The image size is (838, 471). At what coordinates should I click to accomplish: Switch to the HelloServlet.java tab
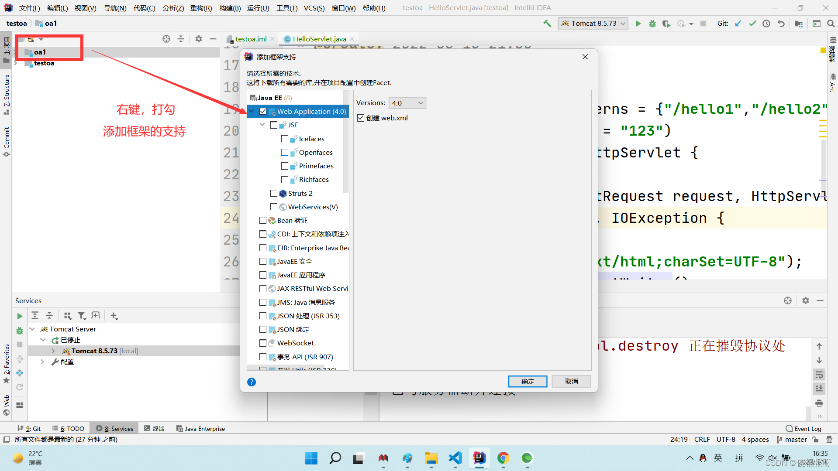(319, 39)
